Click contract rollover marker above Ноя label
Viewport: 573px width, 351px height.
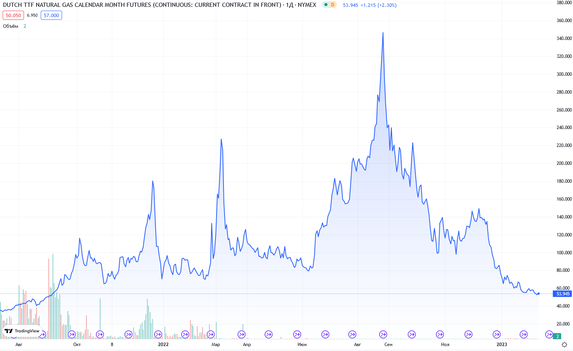coord(440,334)
